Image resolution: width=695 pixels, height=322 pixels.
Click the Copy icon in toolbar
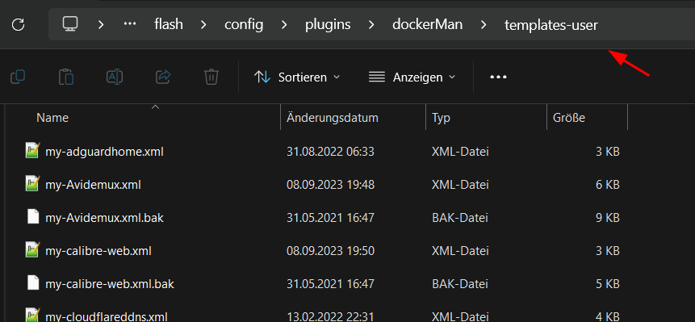click(x=18, y=77)
